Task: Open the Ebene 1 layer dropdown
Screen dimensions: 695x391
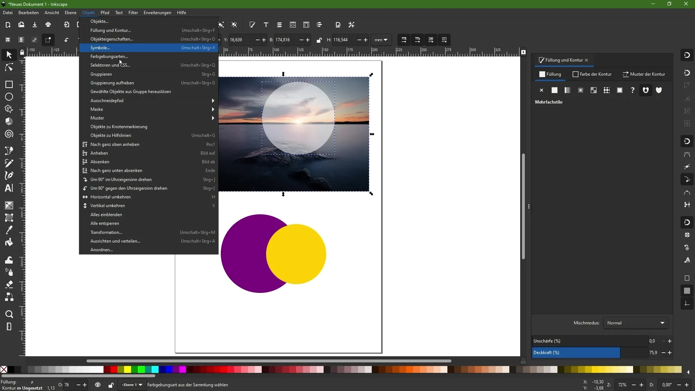Action: coord(132,385)
